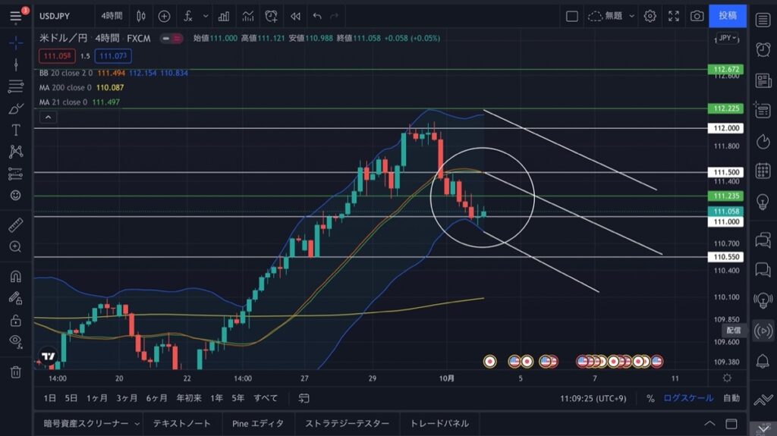
Task: Select the chart layout square icon
Action: [572, 17]
